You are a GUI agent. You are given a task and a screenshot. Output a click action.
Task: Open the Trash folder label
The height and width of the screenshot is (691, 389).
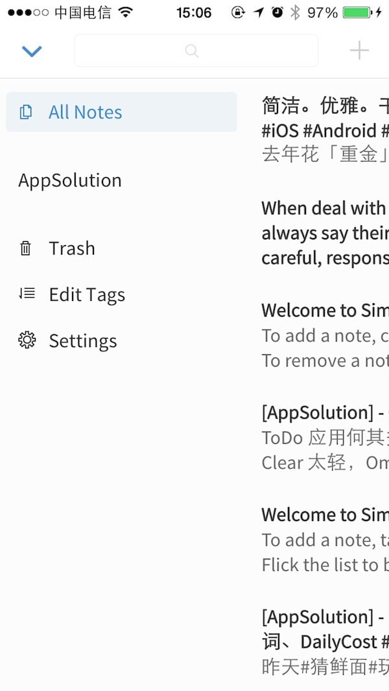tap(72, 249)
